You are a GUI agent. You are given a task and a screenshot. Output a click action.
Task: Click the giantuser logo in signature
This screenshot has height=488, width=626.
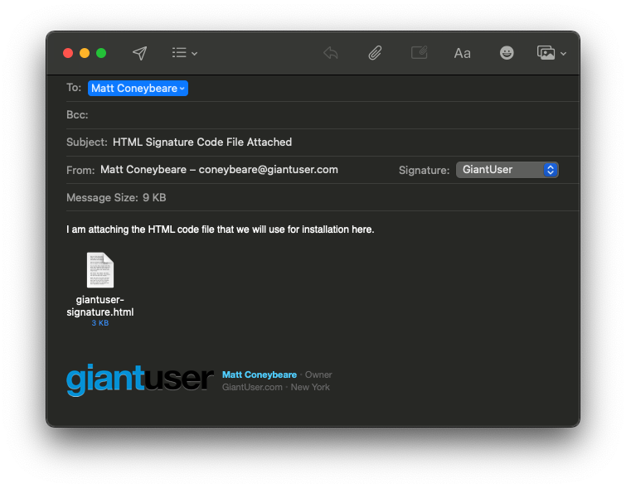point(139,379)
